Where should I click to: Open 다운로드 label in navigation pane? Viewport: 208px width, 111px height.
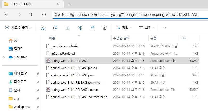pos(20,82)
